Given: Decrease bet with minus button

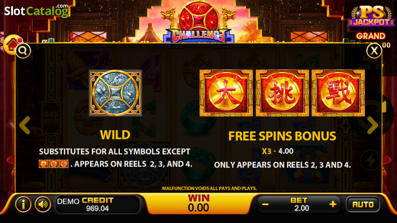Looking at the screenshot, I should pos(265,204).
